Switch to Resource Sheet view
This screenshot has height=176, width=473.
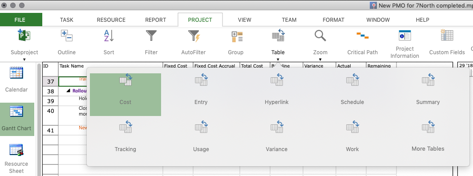coord(16,159)
